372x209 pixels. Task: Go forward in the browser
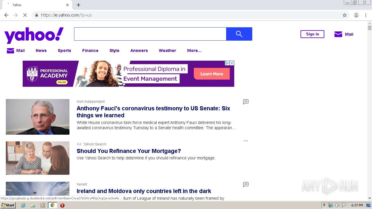point(16,15)
